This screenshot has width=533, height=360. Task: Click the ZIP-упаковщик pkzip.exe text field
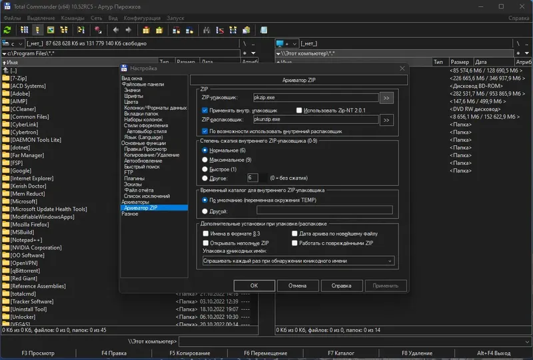314,98
